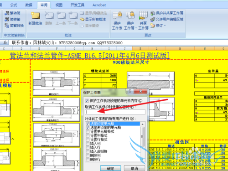Create a new comment with 新建批注
This screenshot has height=171, width=228.
point(35,18)
